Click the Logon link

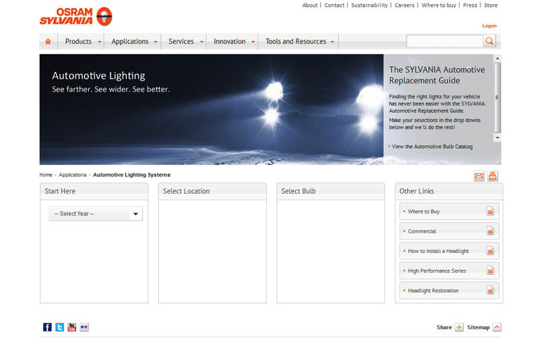coord(489,26)
